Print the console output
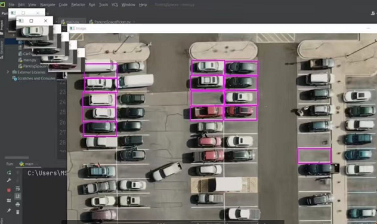Screen dimensions: 377x224 point(17,204)
